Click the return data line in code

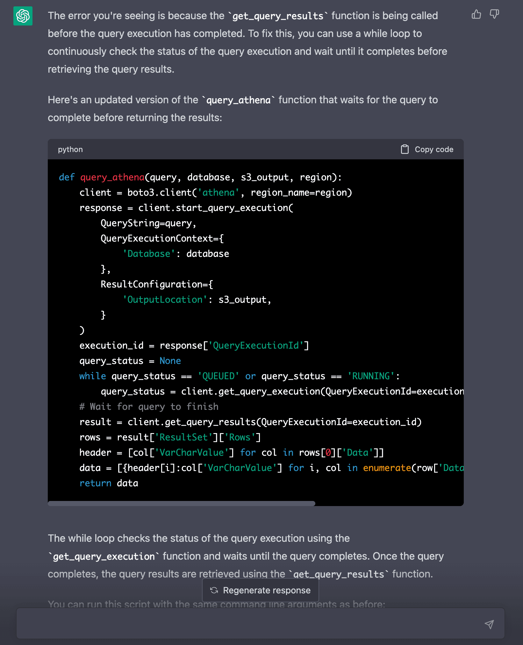109,483
